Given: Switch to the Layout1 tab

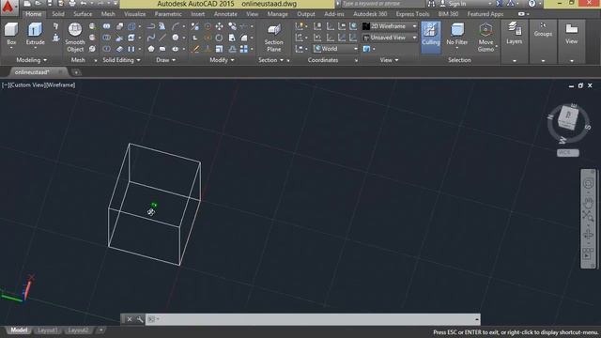Looking at the screenshot, I should [48, 330].
